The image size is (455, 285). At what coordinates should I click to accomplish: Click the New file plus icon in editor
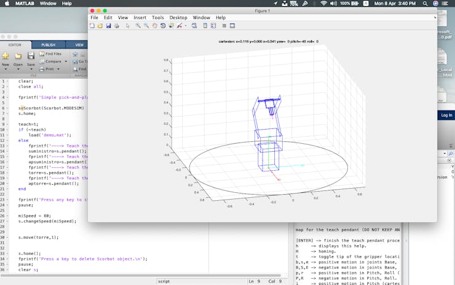tap(6, 56)
